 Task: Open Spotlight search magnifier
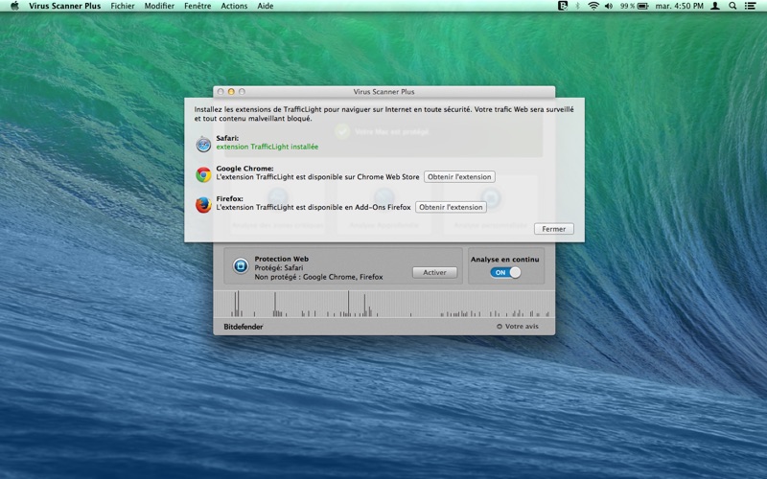click(732, 6)
